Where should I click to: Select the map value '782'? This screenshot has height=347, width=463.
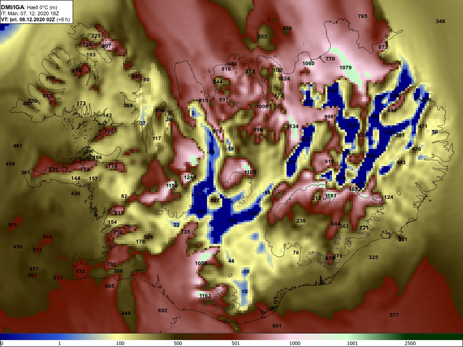point(85,169)
